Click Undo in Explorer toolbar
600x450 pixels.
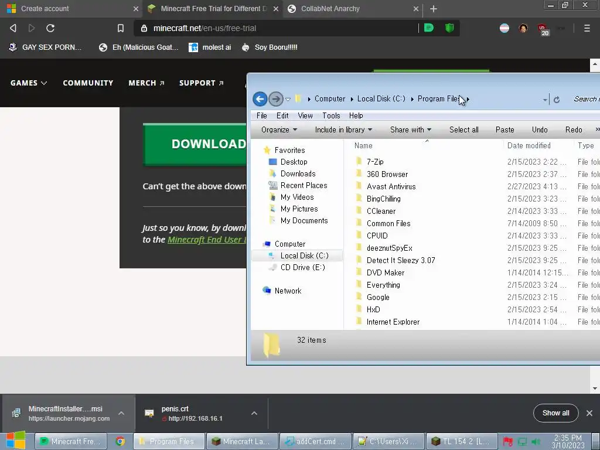pos(540,129)
